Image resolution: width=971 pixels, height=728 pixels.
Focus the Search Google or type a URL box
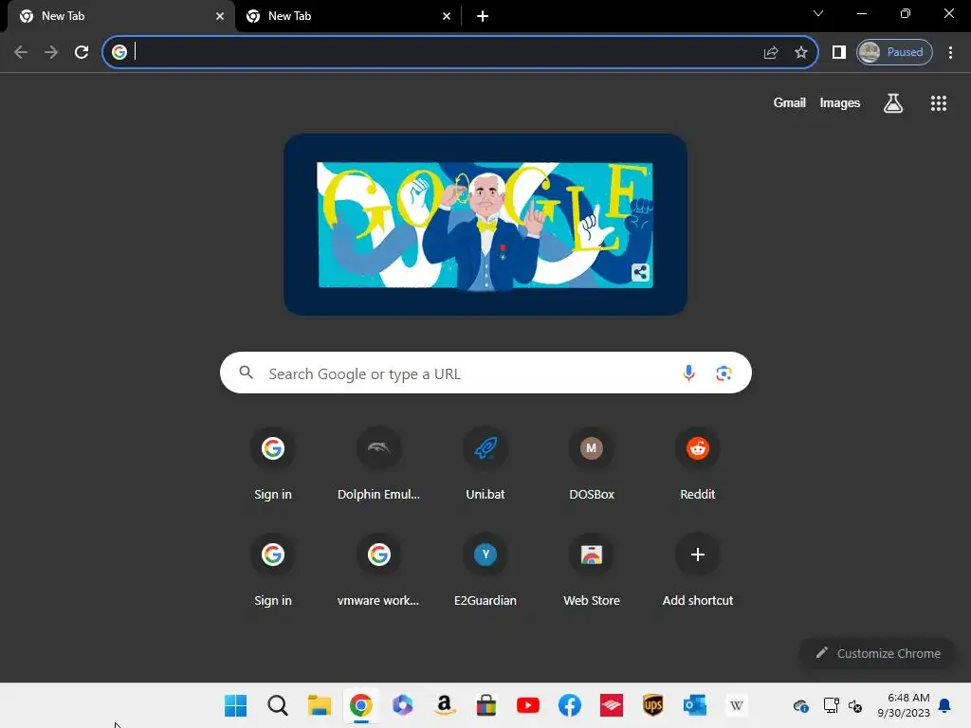pos(485,373)
